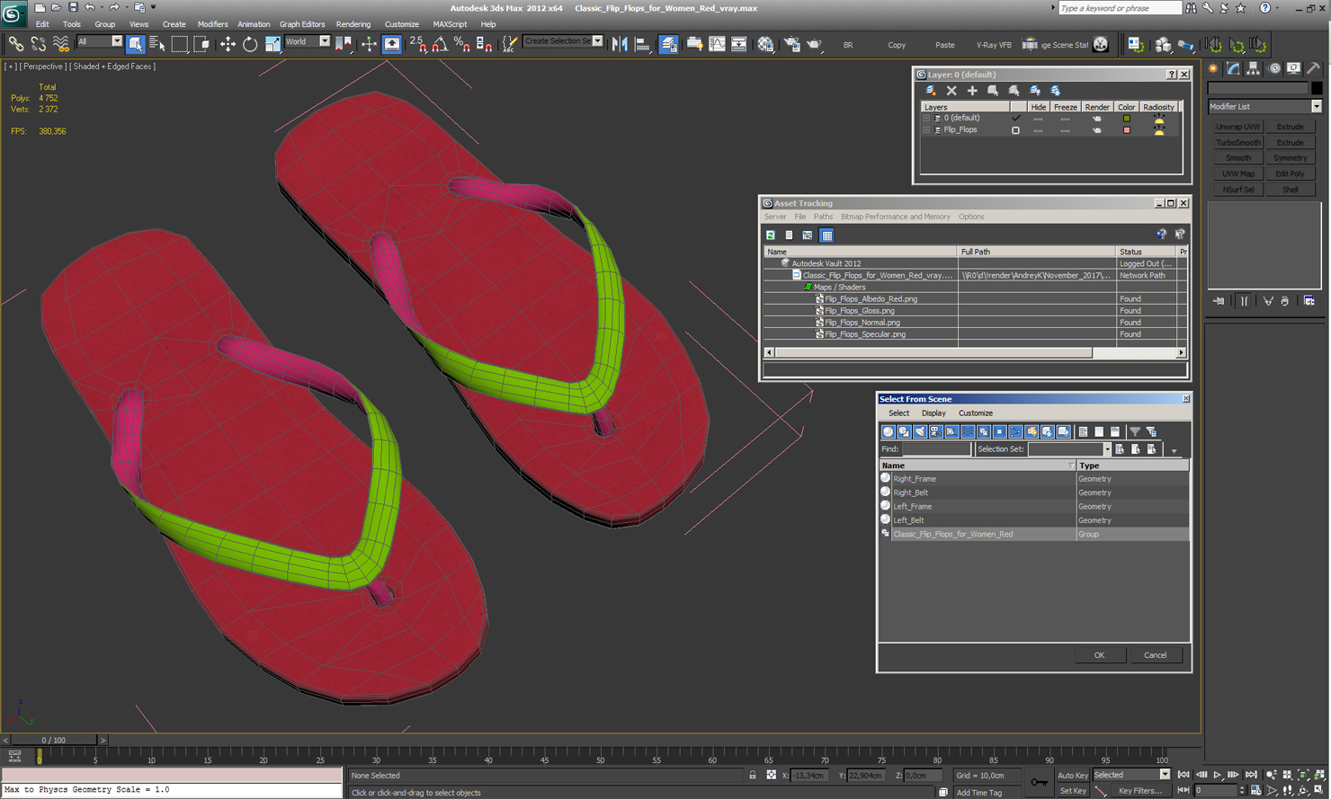1331x799 pixels.
Task: Click Play Animation button
Action: [x=1217, y=775]
